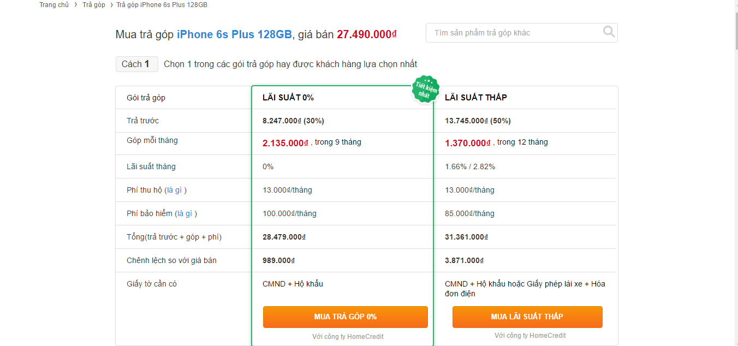
Task: Click the search magnifier icon
Action: (608, 32)
